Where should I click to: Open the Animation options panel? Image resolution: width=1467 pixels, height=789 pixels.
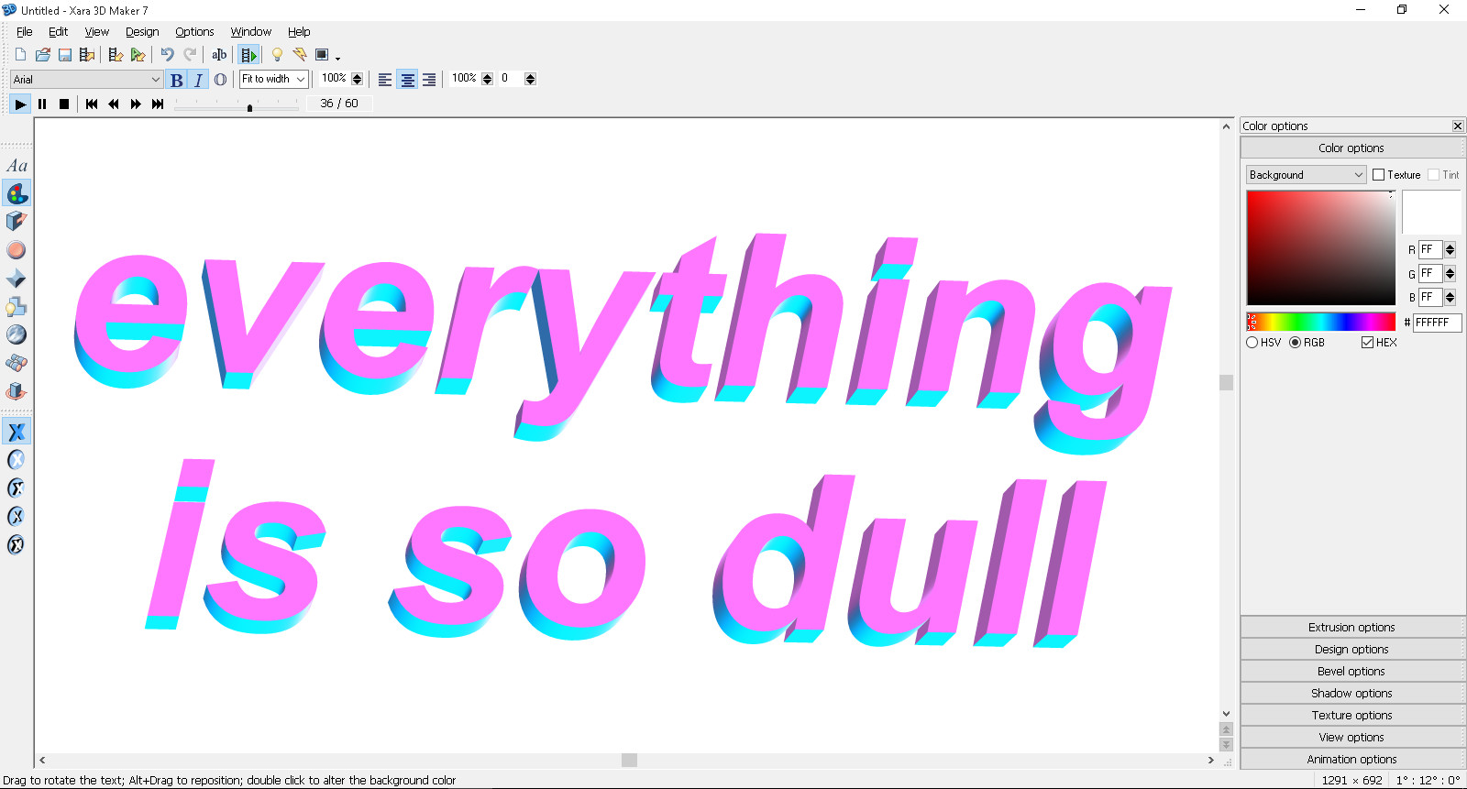pos(1351,760)
